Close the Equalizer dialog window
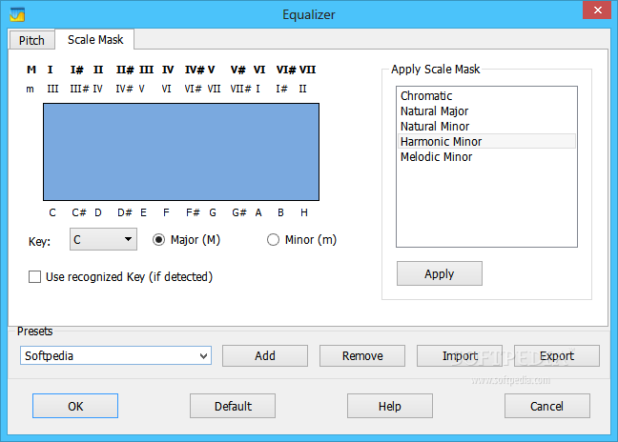The height and width of the screenshot is (442, 618). click(597, 10)
